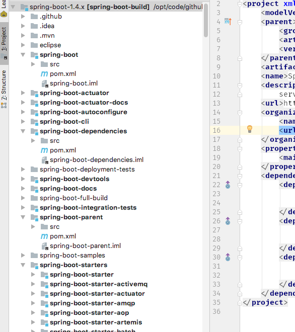Viewport: 295px width, 332px height.
Task: Click the spring-boot.iml file icon
Action: (45, 84)
